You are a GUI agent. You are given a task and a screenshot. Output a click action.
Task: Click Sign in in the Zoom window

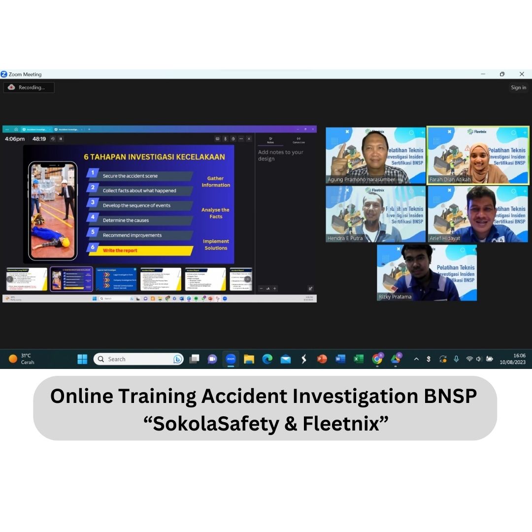518,88
